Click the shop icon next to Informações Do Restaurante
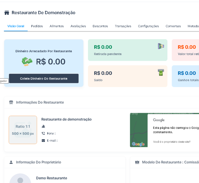 point(11,102)
